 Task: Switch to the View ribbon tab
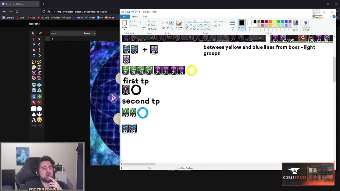click(145, 17)
